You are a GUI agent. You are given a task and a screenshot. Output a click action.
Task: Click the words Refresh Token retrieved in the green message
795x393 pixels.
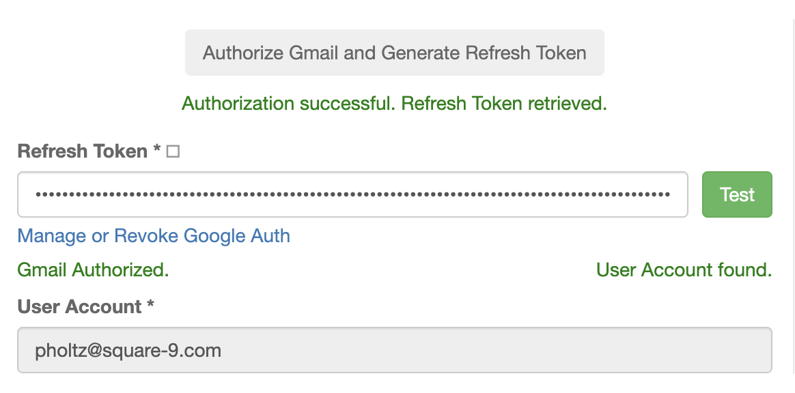click(x=504, y=103)
